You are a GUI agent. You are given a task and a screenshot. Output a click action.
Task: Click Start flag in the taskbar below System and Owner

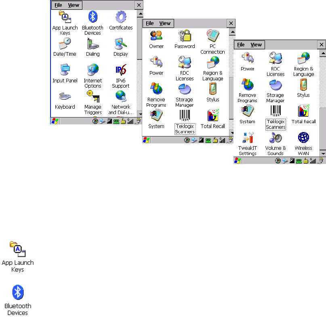point(146,140)
